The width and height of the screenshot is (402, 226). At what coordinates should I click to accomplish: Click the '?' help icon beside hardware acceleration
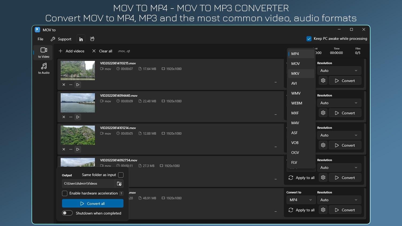[x=122, y=193]
